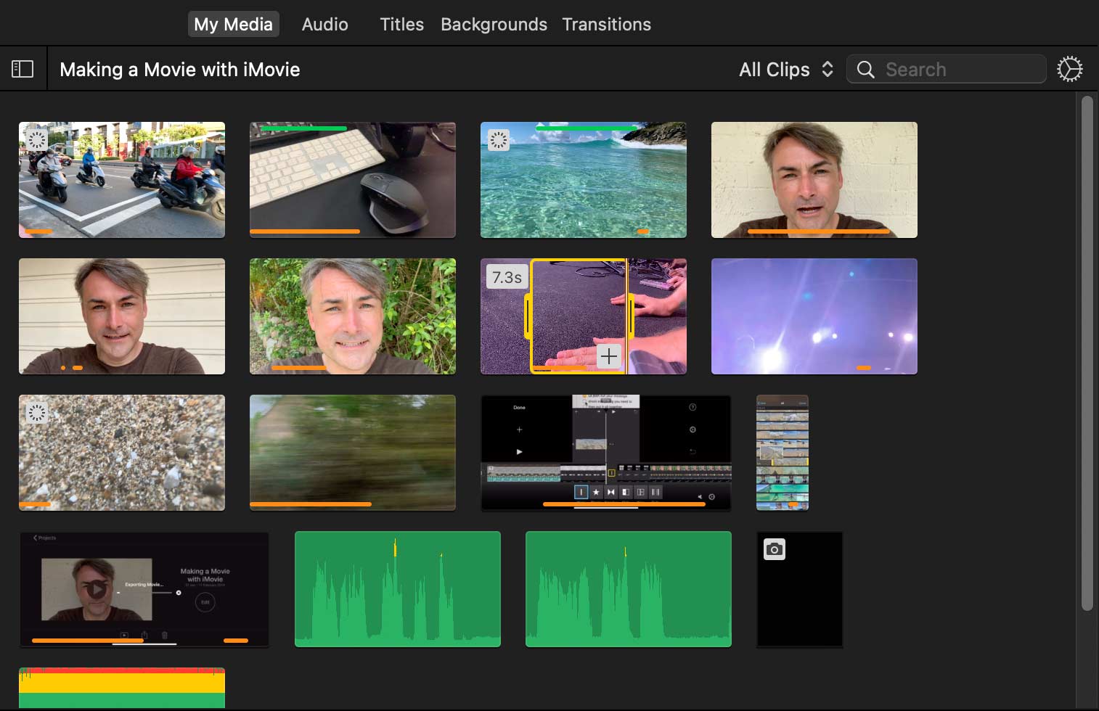
Task: Select the man in front of green plants clip
Action: coord(353,316)
